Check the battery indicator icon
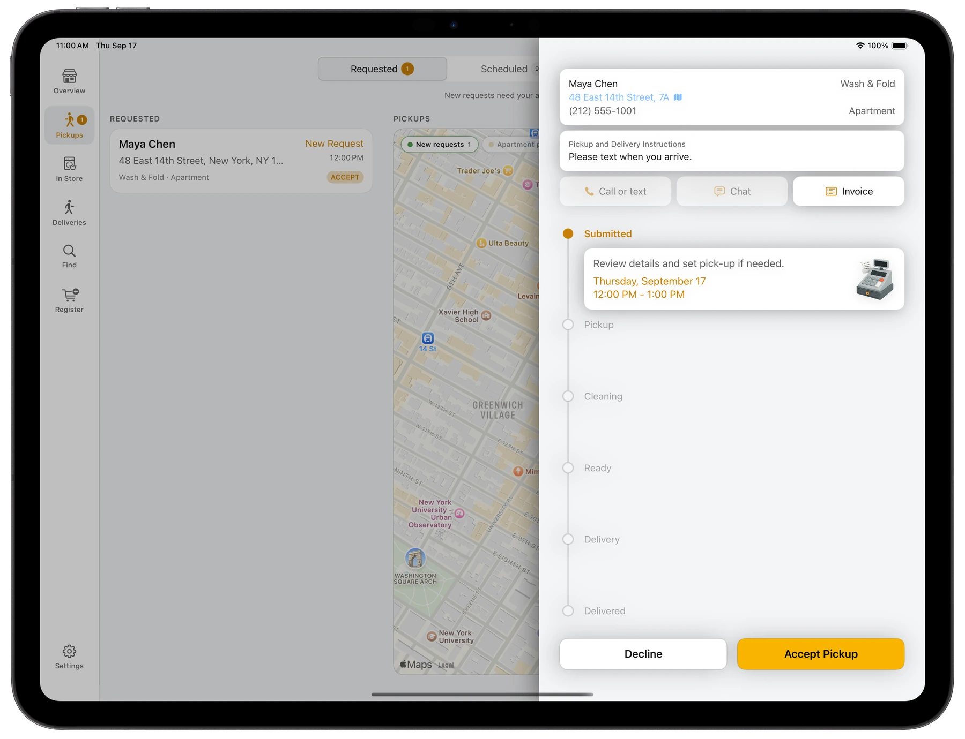 pos(900,46)
